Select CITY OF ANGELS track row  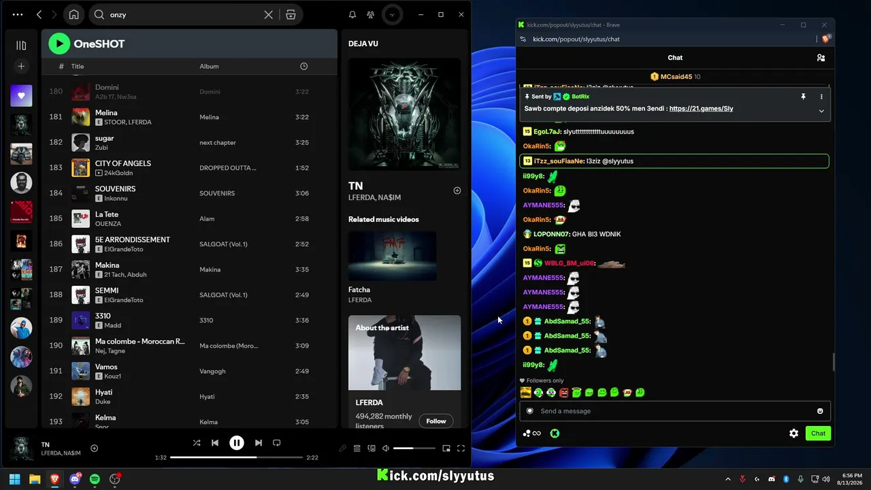tap(189, 167)
